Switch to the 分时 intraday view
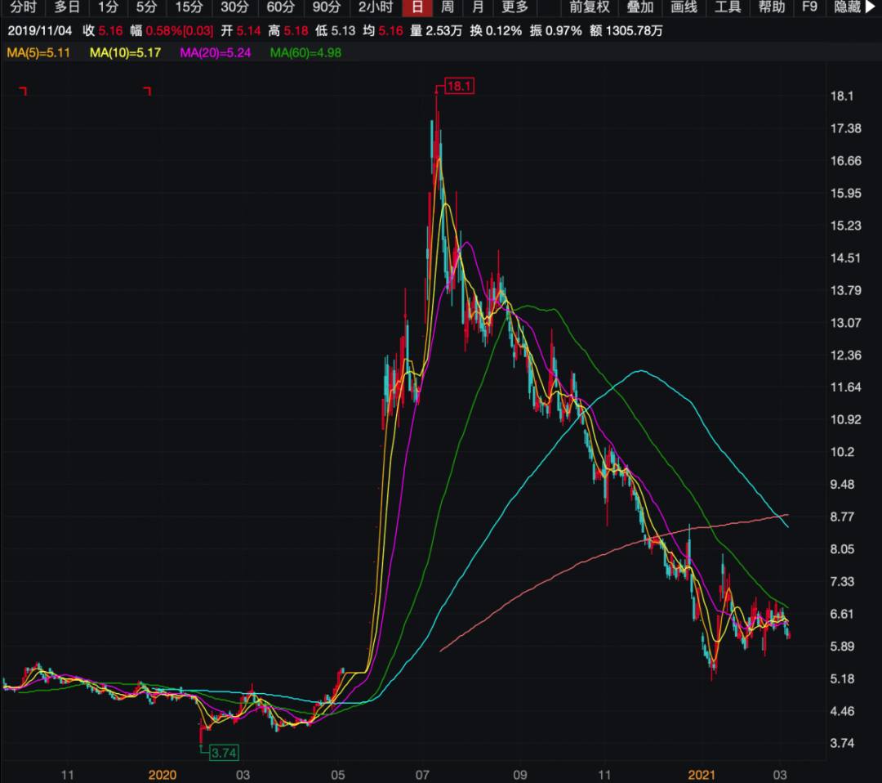882x783 pixels. (22, 8)
